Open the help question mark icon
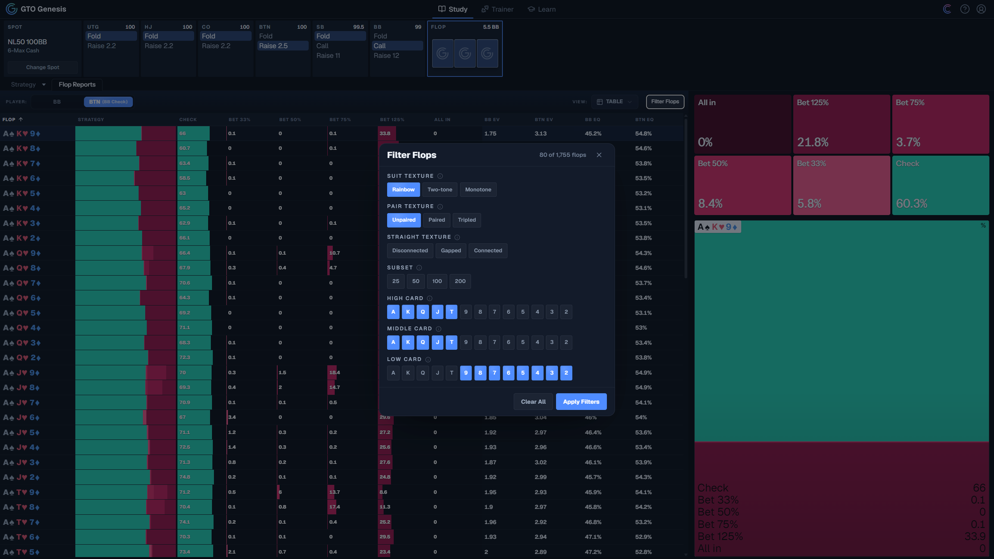 (965, 9)
